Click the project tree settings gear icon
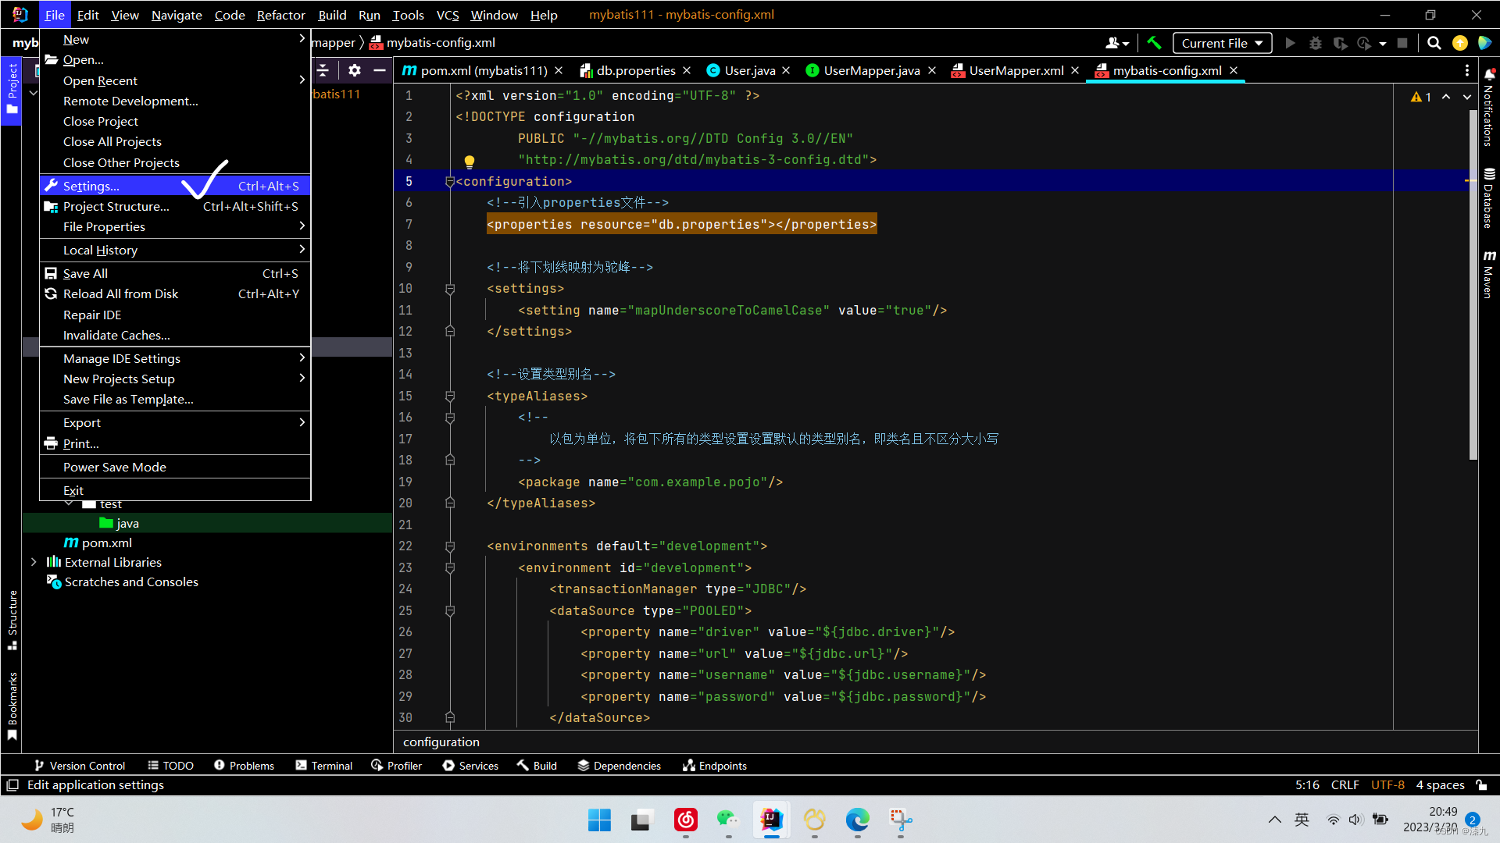 [355, 70]
